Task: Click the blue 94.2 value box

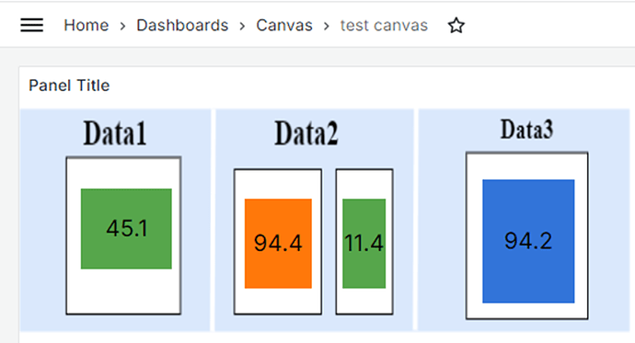Action: [x=528, y=241]
